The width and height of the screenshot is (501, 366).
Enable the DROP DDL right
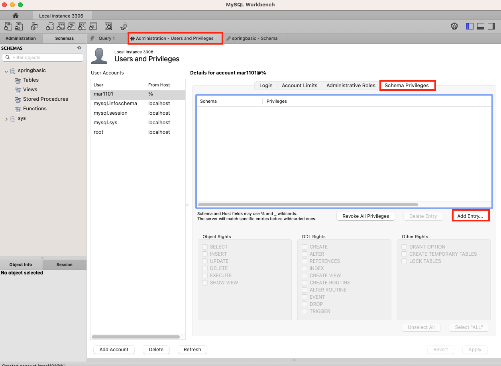click(x=305, y=304)
